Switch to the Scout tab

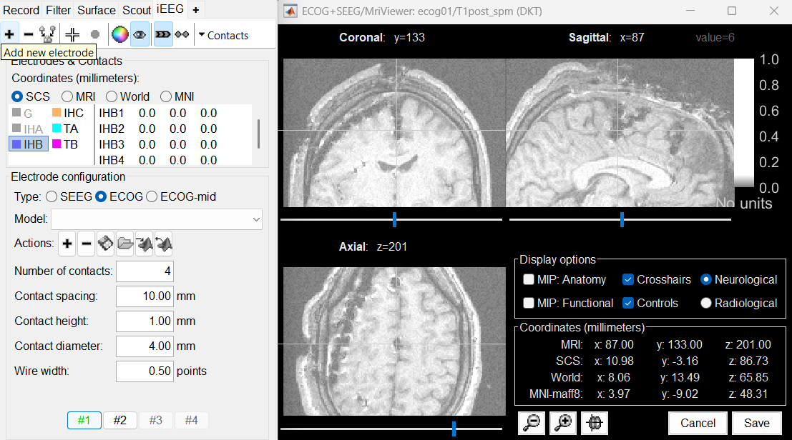(x=136, y=10)
